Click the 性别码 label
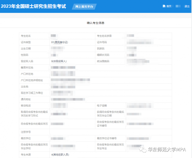The image size is (192, 158). (25, 55)
